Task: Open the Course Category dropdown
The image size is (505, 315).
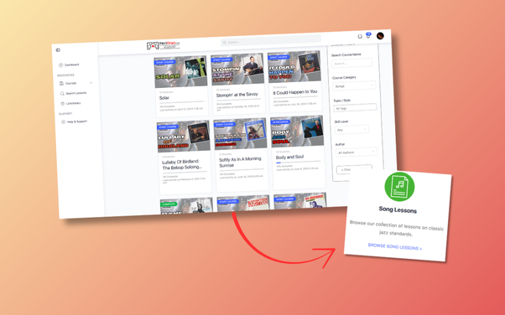Action: [x=354, y=85]
